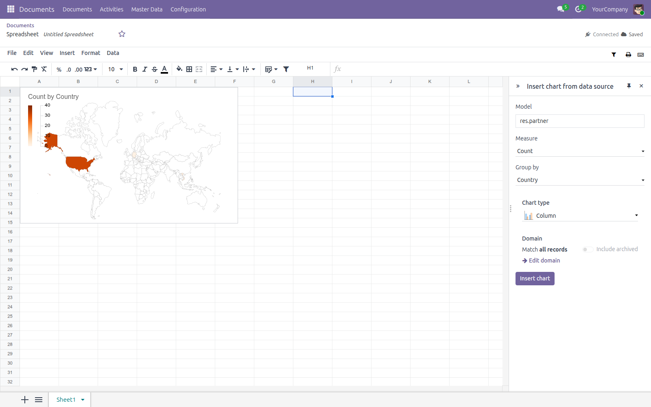
Task: Print the spreadsheet
Action: (628, 55)
